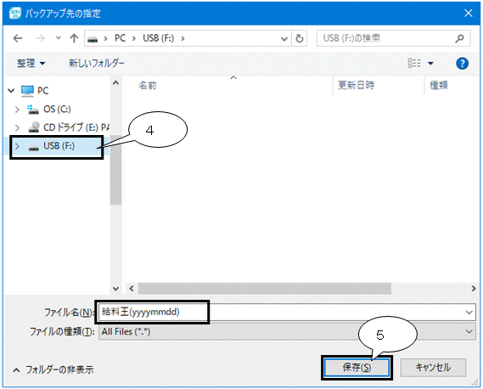
Task: Toggle フォルダーの非表示 to hide folders
Action: point(53,369)
